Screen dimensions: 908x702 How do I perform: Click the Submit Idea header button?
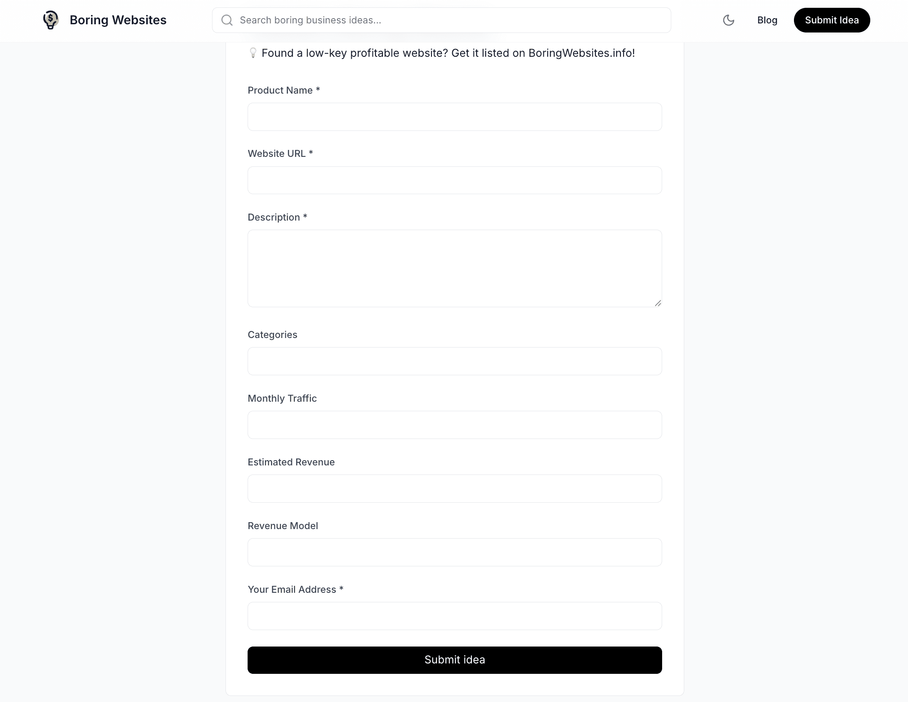tap(832, 20)
